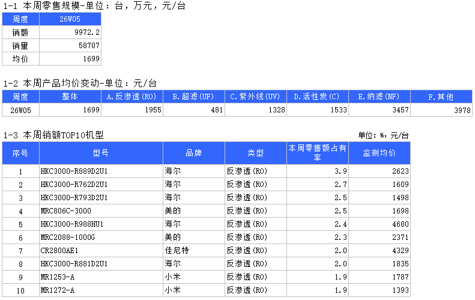This screenshot has height=300, width=475.
Task: Click the 品牌 column header
Action: click(193, 153)
